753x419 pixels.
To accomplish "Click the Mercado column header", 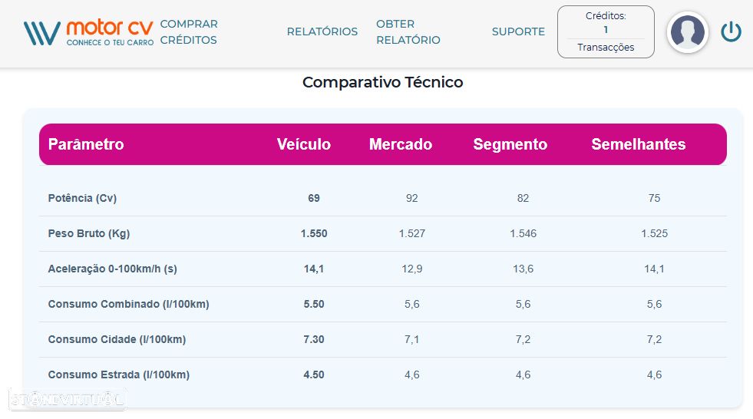I will tap(401, 144).
